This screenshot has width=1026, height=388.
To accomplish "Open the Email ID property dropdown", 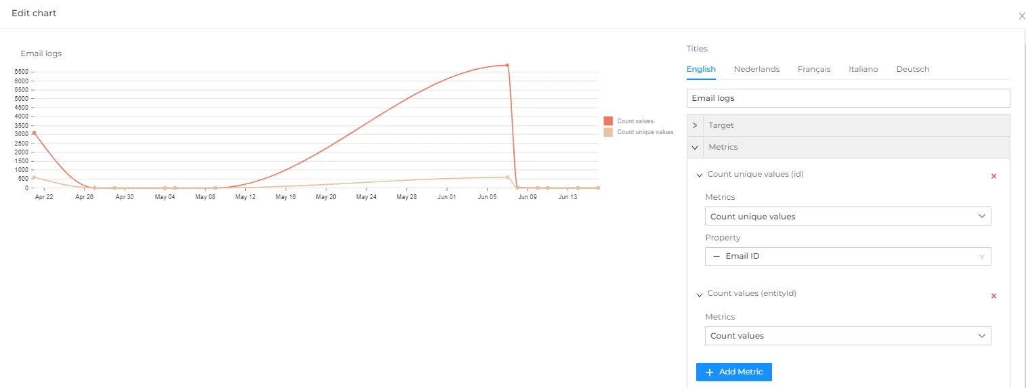I will (x=848, y=256).
